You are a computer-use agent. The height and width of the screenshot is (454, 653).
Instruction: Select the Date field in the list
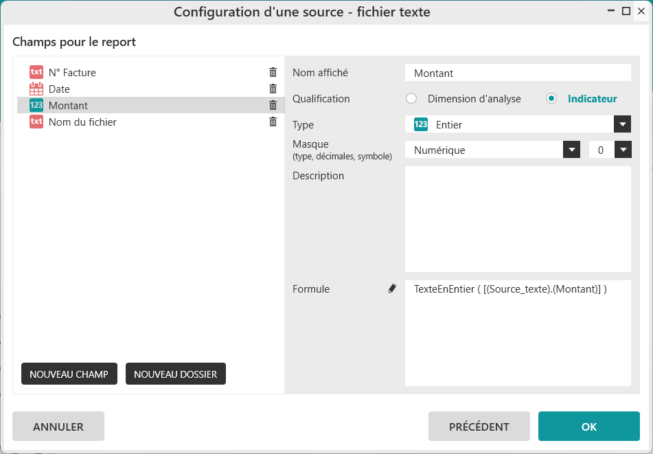tap(59, 89)
